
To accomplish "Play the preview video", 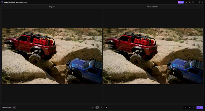I will click(x=97, y=107).
